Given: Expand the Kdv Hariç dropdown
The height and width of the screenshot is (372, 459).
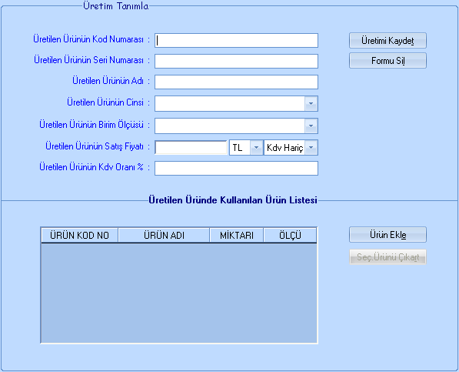Looking at the screenshot, I should [311, 147].
